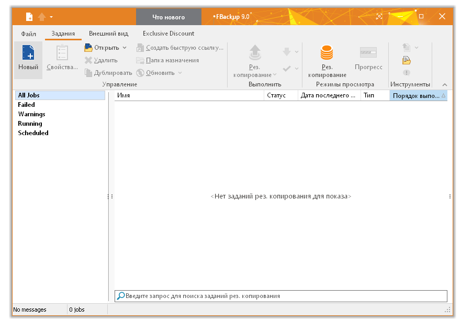Sort by Порядок выпо... column header
Viewport: 461px width, 320px height.
point(419,96)
